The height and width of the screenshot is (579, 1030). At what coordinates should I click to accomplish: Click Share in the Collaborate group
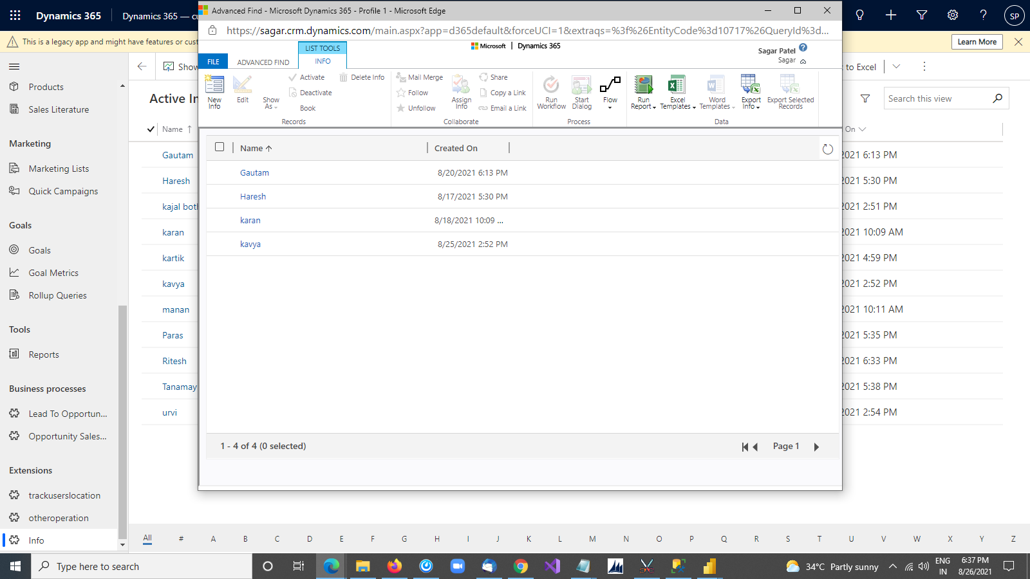[493, 77]
